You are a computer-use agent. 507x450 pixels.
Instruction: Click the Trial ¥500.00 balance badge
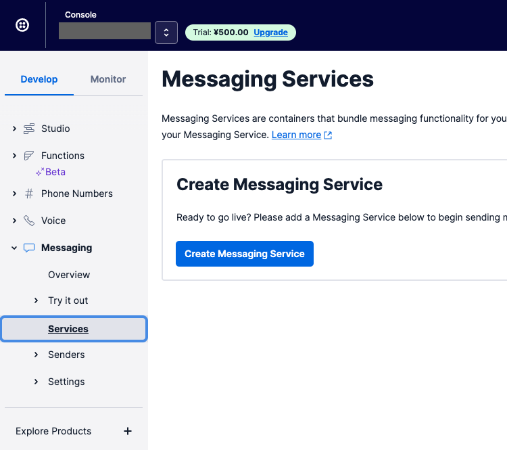[x=240, y=32]
